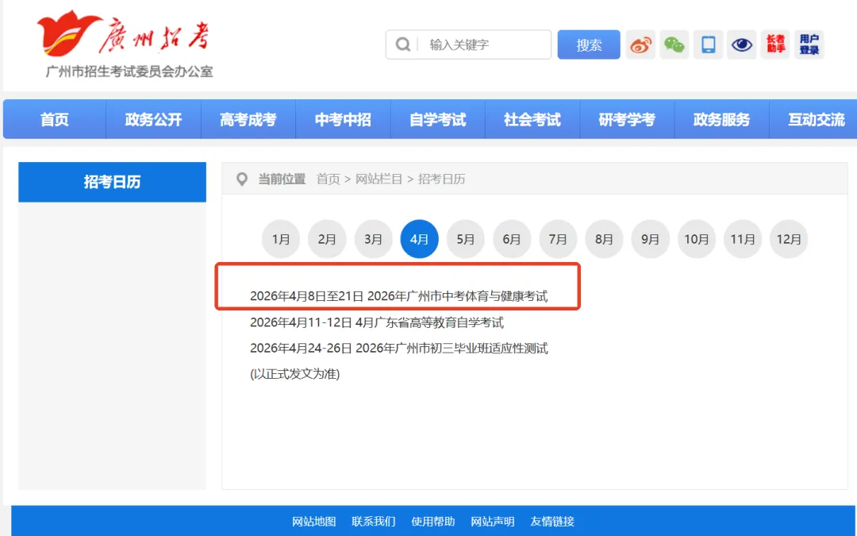The image size is (857, 536).
Task: Open the 用户登录 user login icon
Action: (809, 44)
